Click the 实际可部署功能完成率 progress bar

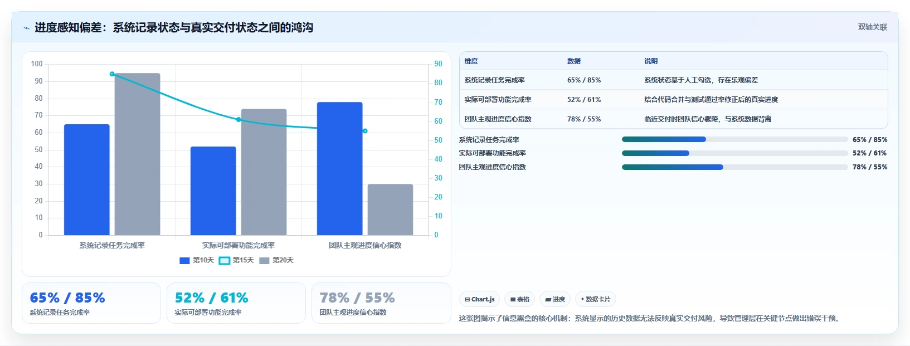[x=734, y=153]
